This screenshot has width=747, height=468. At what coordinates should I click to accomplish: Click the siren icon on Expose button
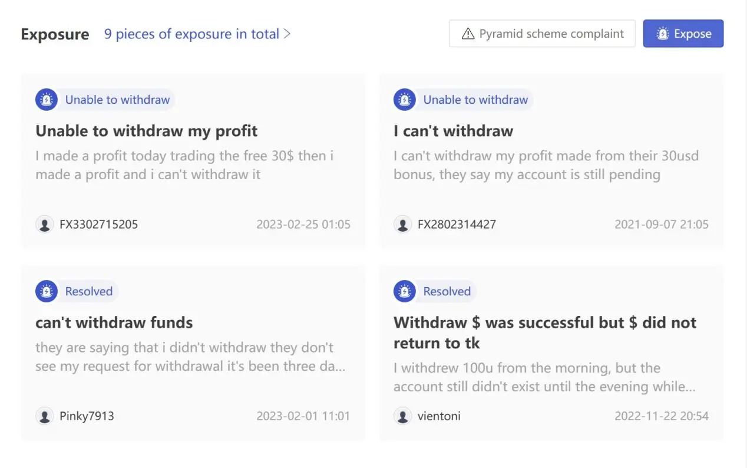tap(662, 34)
